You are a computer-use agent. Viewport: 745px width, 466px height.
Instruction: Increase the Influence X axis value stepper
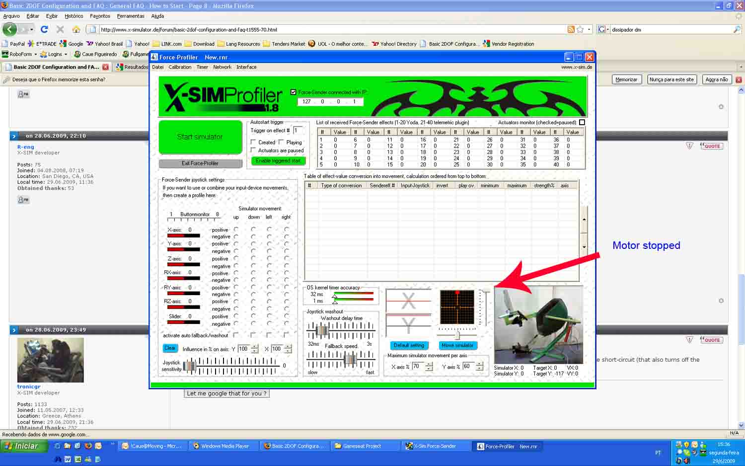click(x=288, y=347)
